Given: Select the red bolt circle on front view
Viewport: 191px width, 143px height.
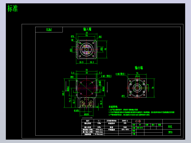Looking at the screenshot, I should pyautogui.click(x=87, y=88).
